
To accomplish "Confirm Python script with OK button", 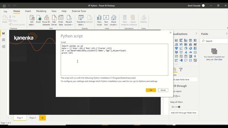I will click(151, 90).
